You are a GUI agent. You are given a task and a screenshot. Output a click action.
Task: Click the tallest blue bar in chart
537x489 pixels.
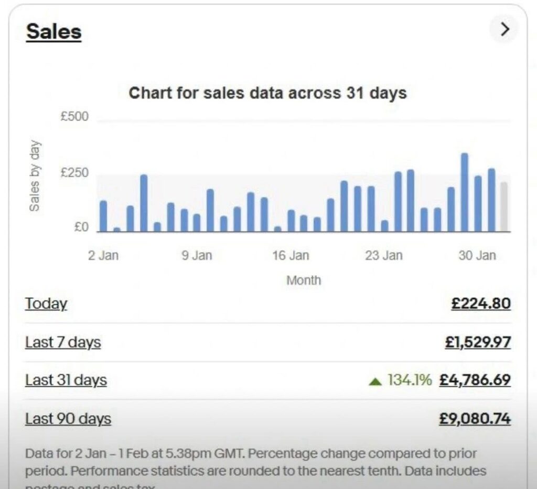[464, 192]
